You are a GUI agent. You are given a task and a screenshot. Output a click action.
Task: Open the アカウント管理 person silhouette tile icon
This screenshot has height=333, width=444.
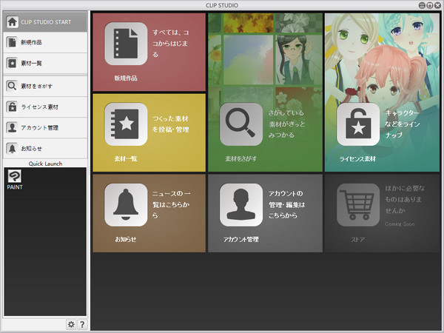pyautogui.click(x=241, y=205)
